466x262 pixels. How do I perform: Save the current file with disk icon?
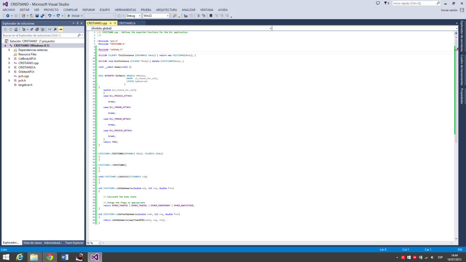(x=37, y=16)
